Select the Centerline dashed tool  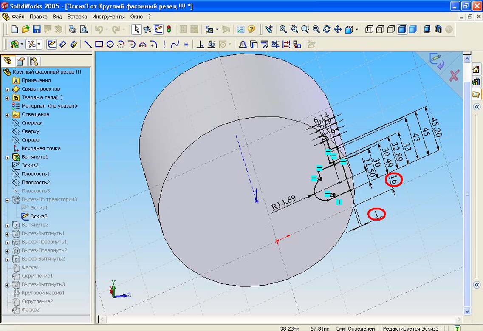[164, 44]
